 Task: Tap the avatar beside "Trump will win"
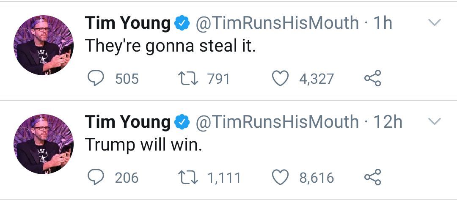[44, 144]
